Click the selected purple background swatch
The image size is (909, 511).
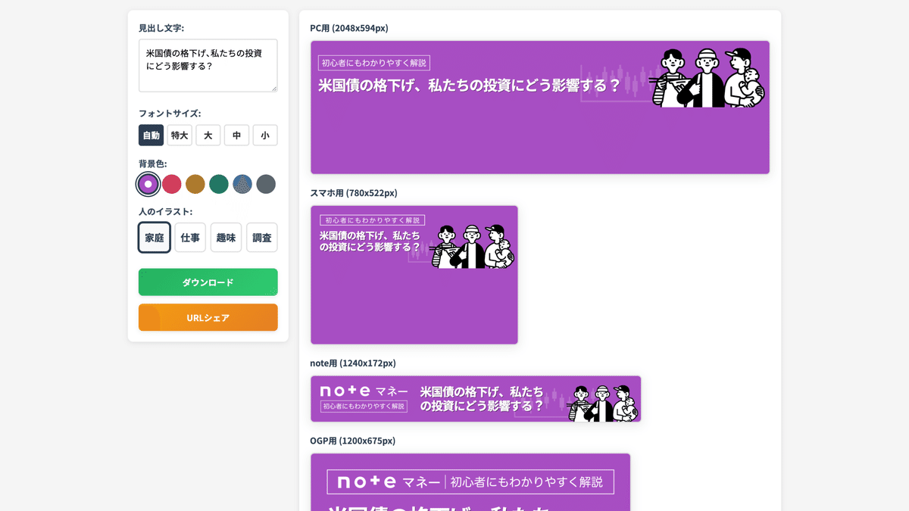[x=148, y=184]
